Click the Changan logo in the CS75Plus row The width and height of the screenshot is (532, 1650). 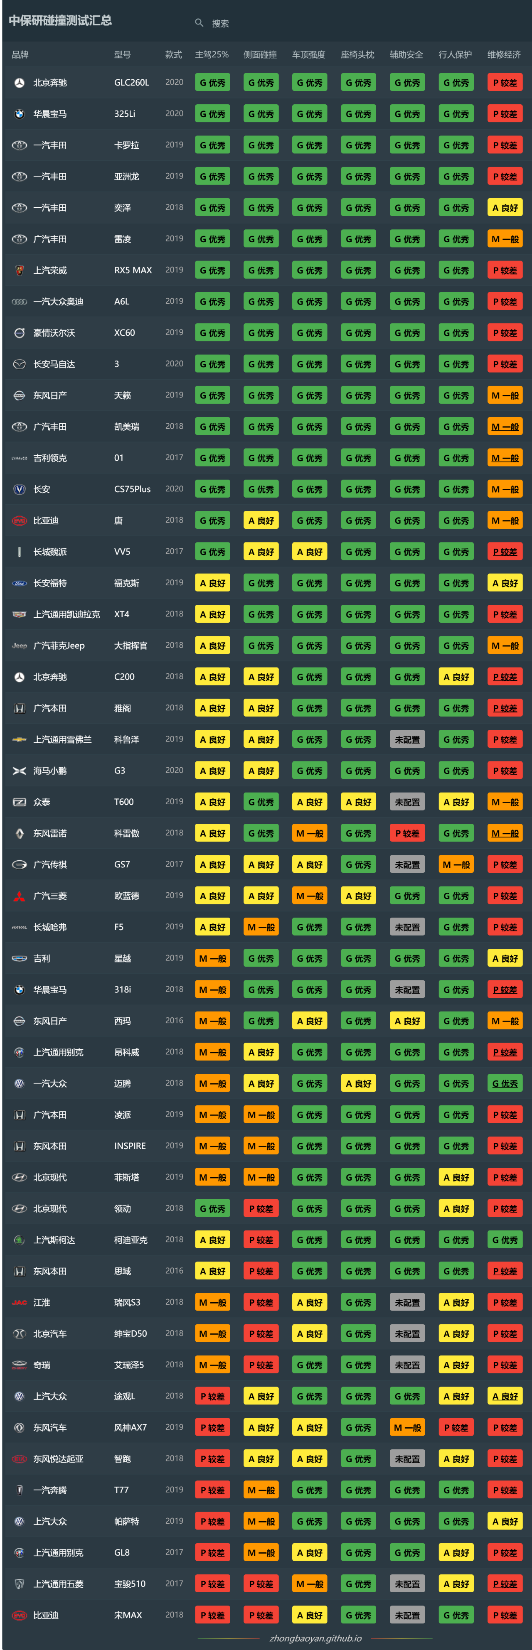click(x=19, y=489)
